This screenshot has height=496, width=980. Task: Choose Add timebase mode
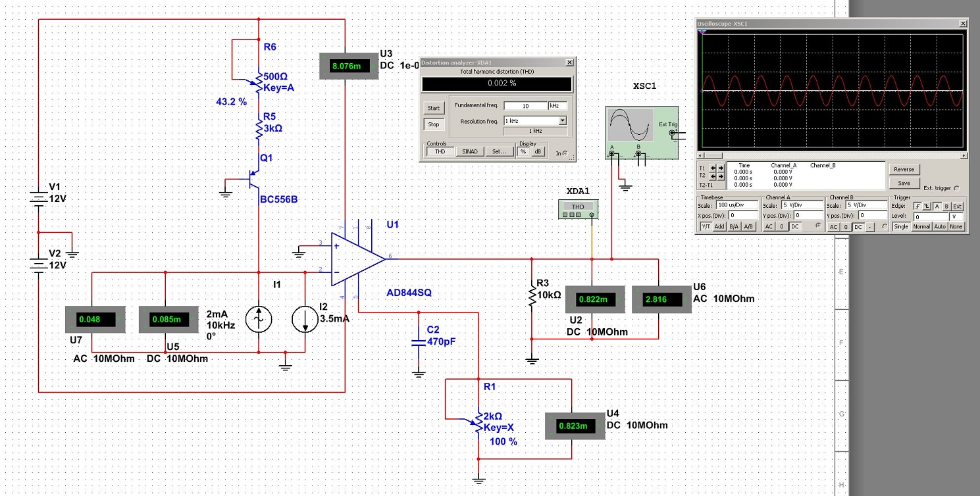click(x=719, y=227)
